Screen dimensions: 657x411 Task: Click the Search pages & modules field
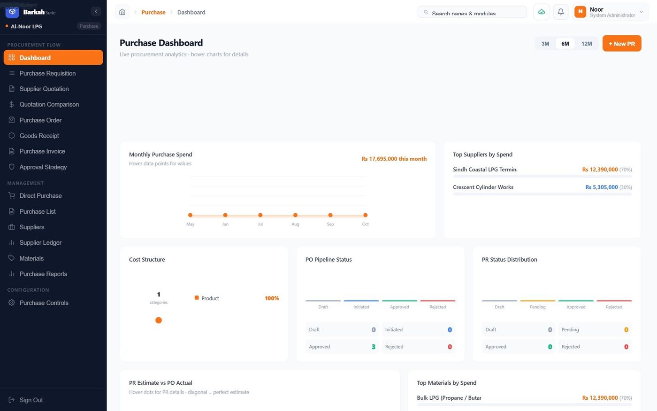pyautogui.click(x=472, y=12)
